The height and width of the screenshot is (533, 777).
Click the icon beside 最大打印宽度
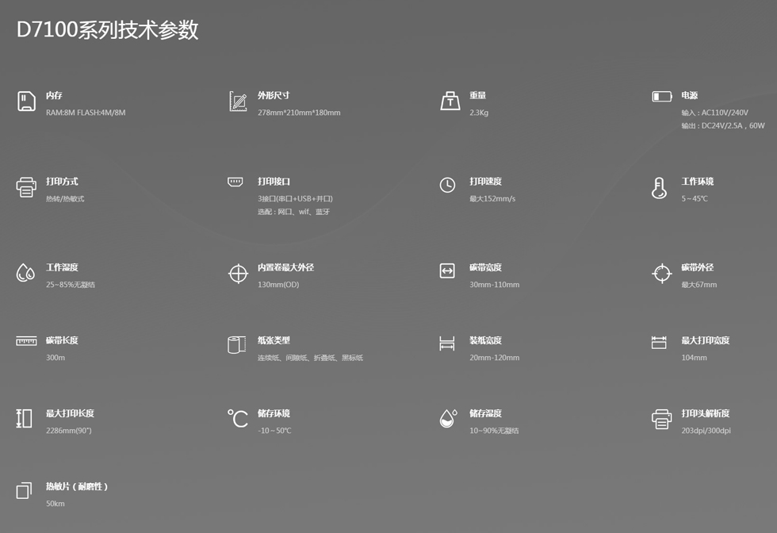[x=659, y=342]
